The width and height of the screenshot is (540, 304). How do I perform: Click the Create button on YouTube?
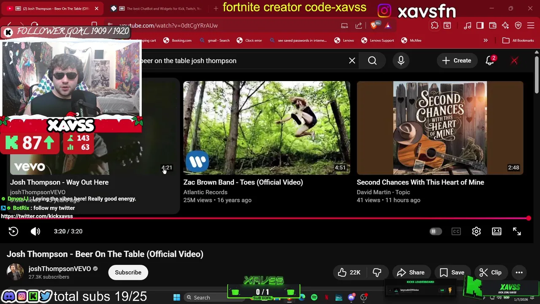tap(456, 61)
